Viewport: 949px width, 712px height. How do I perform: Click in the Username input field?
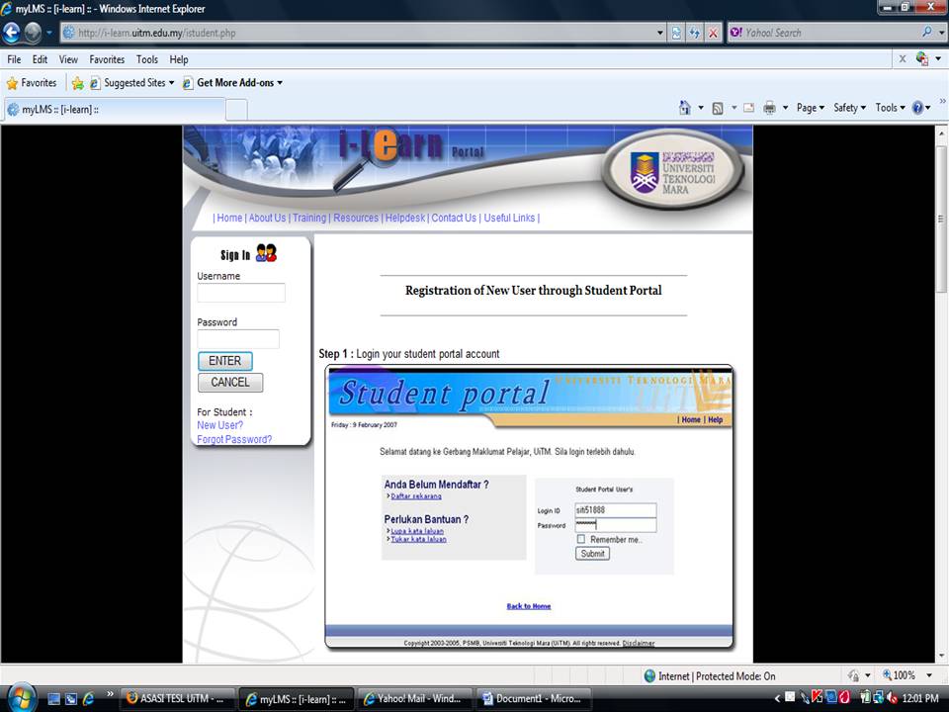[241, 293]
